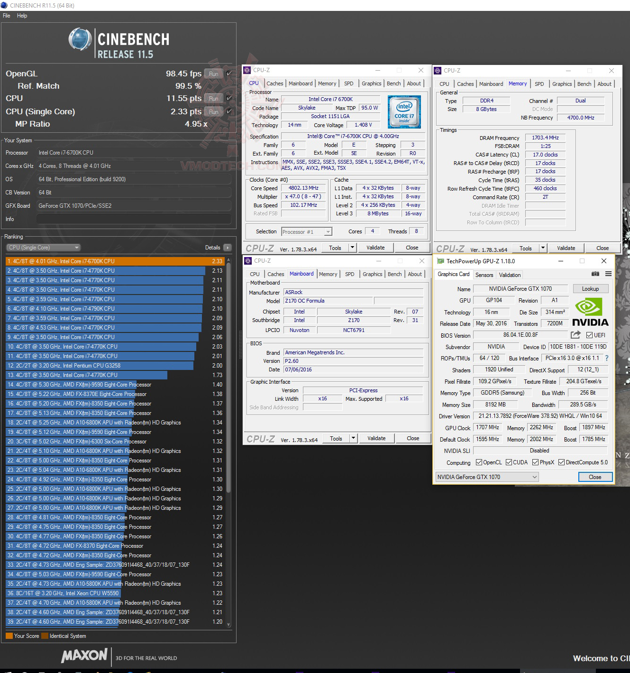Toggle the UEFI checkbox
630x673 pixels.
click(589, 335)
